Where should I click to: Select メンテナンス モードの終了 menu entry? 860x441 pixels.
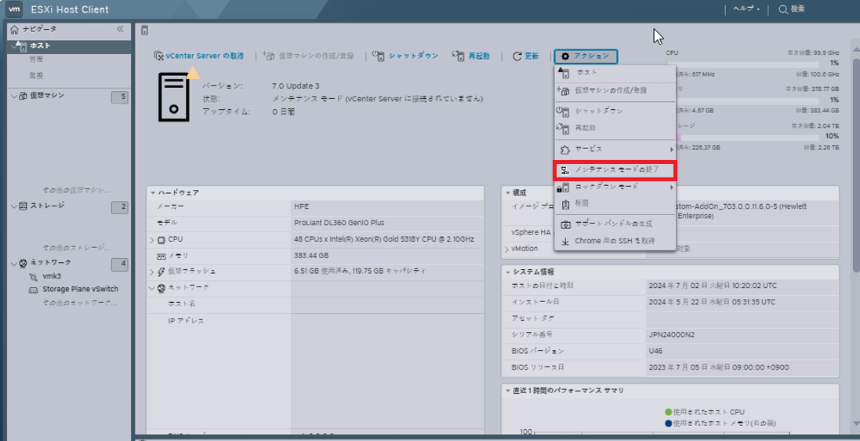[x=615, y=171]
